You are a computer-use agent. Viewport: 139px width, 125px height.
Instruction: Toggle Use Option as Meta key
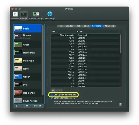pos(52,95)
